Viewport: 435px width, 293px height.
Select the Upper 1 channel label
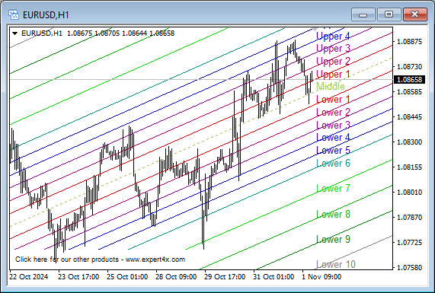[333, 74]
